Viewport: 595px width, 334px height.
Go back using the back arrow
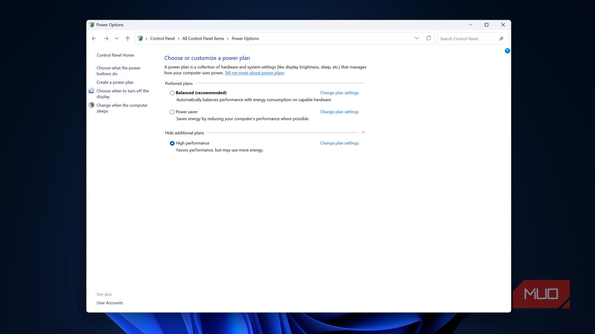click(94, 38)
